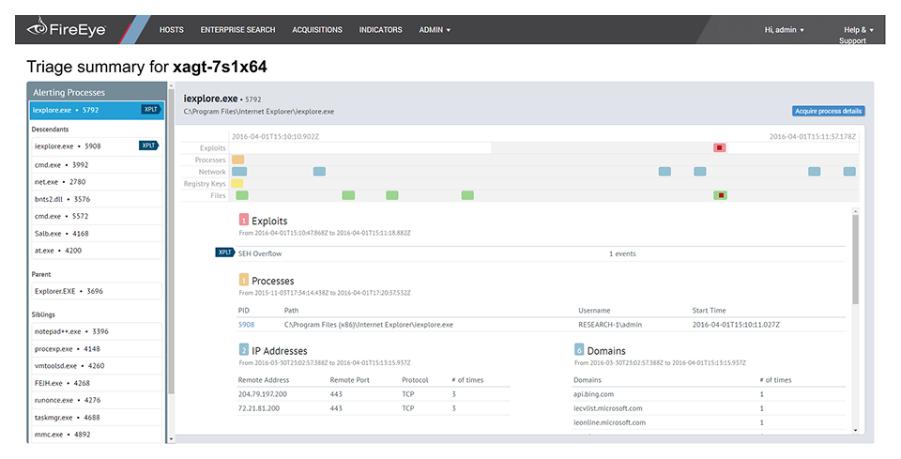Expand the ADMIN dropdown menu
This screenshot has height=459, width=901.
point(435,30)
